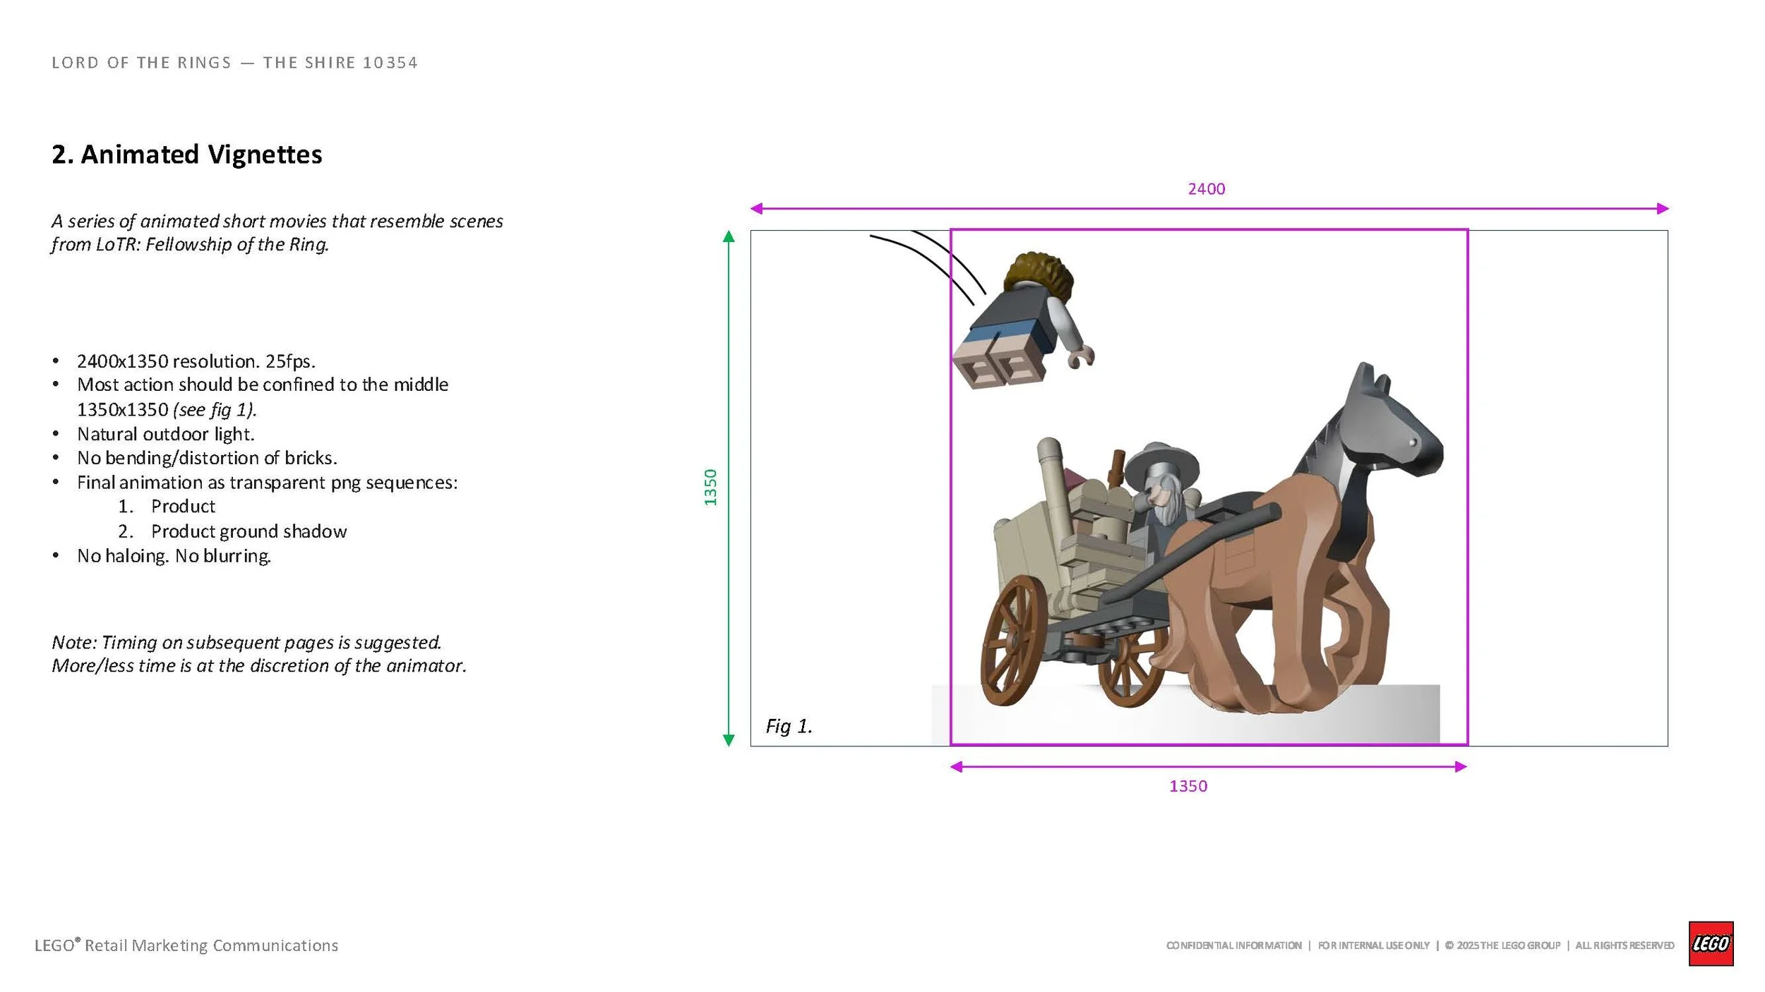Click the 'CONFIDENTIAL INFORMATION' footer text
The height and width of the screenshot is (992, 1765).
pos(1233,945)
